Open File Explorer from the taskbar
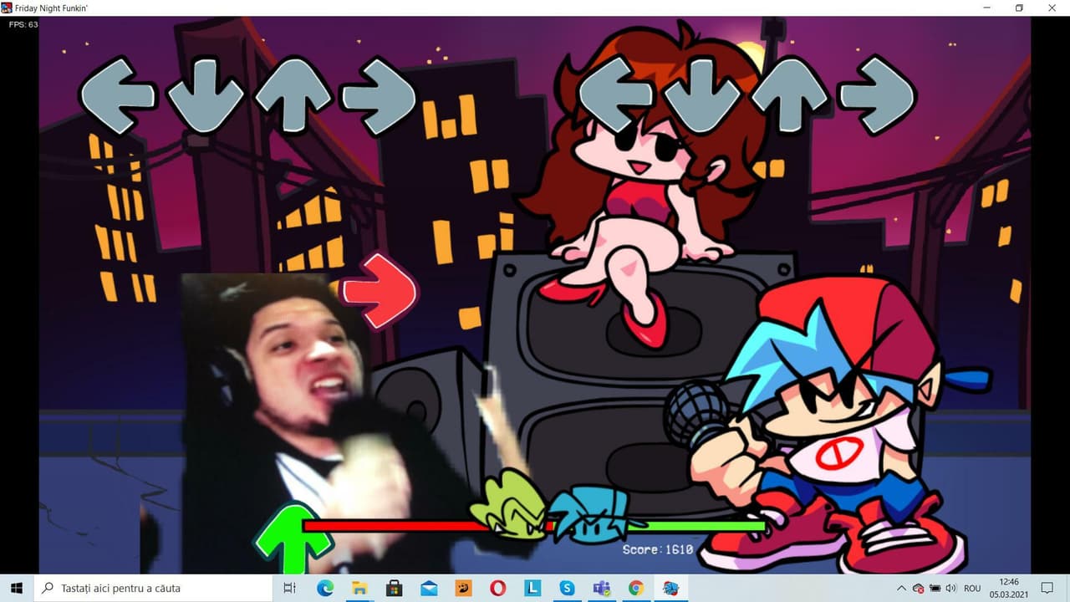This screenshot has width=1070, height=602. coord(359,588)
